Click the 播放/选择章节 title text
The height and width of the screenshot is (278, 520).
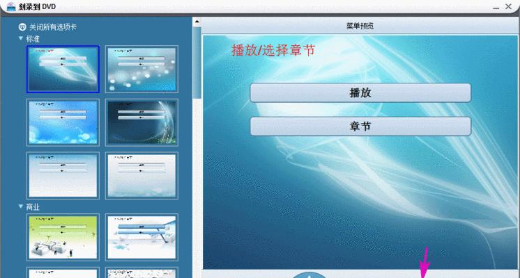[x=273, y=51]
